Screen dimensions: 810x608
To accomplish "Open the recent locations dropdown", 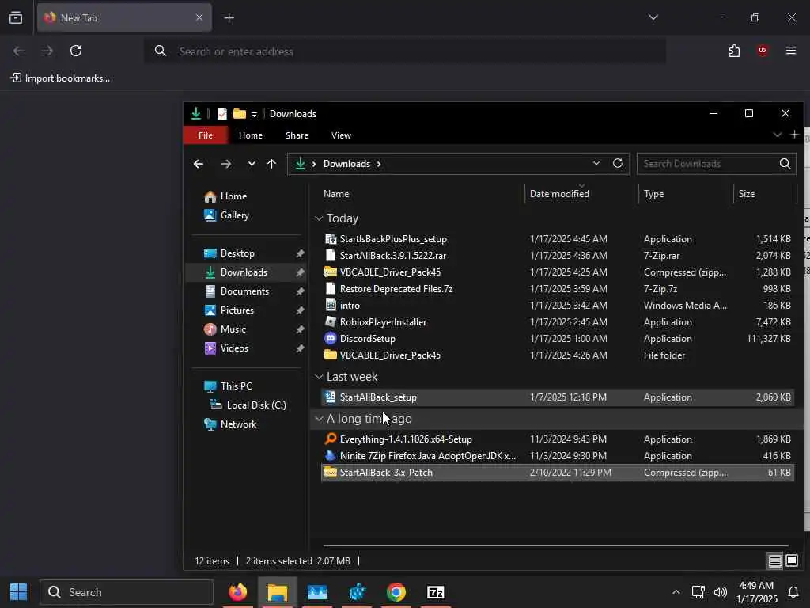I will coord(252,164).
